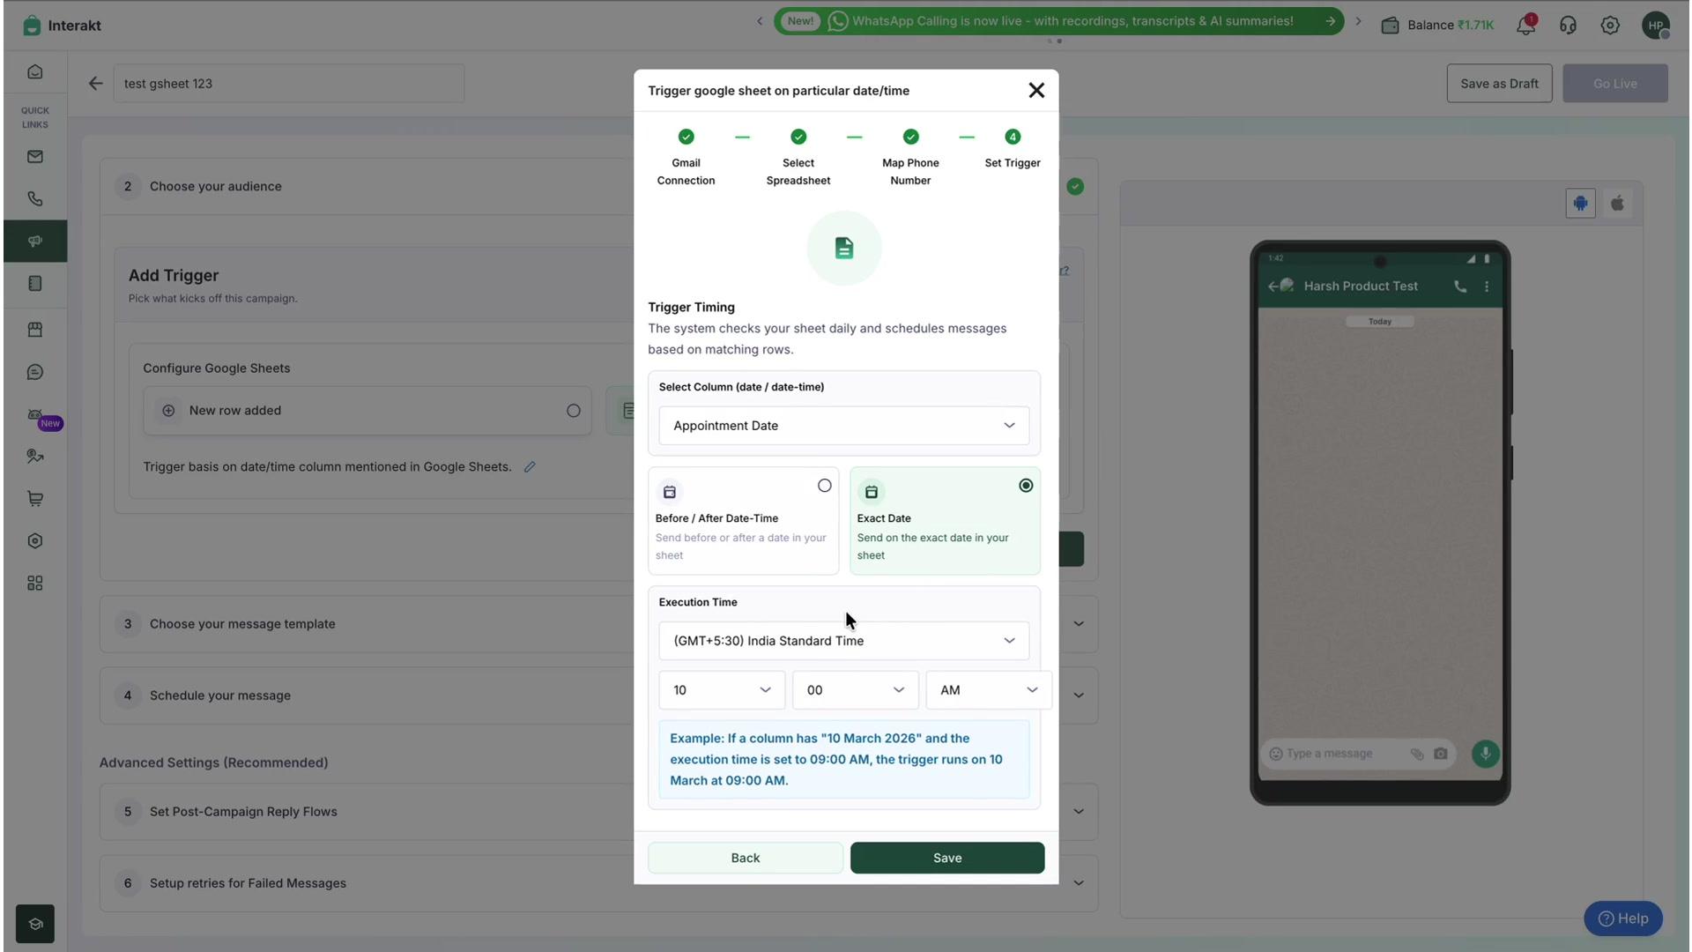Open the Appointment Date column dropdown
Viewport: 1692px width, 952px height.
click(x=843, y=426)
